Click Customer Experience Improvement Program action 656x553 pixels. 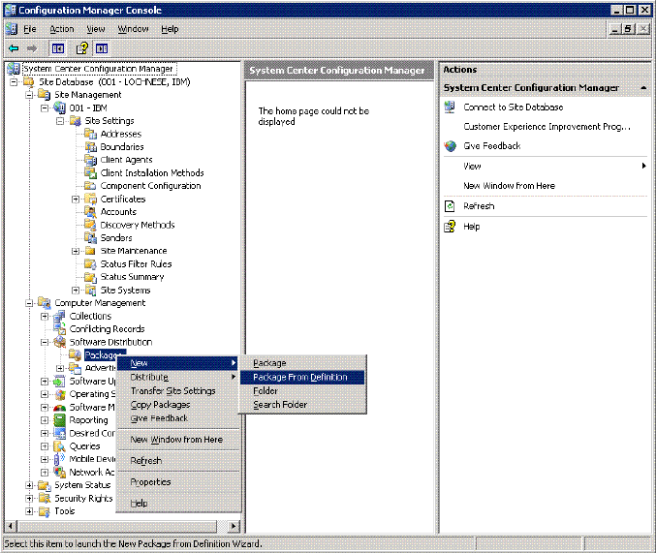coord(547,127)
